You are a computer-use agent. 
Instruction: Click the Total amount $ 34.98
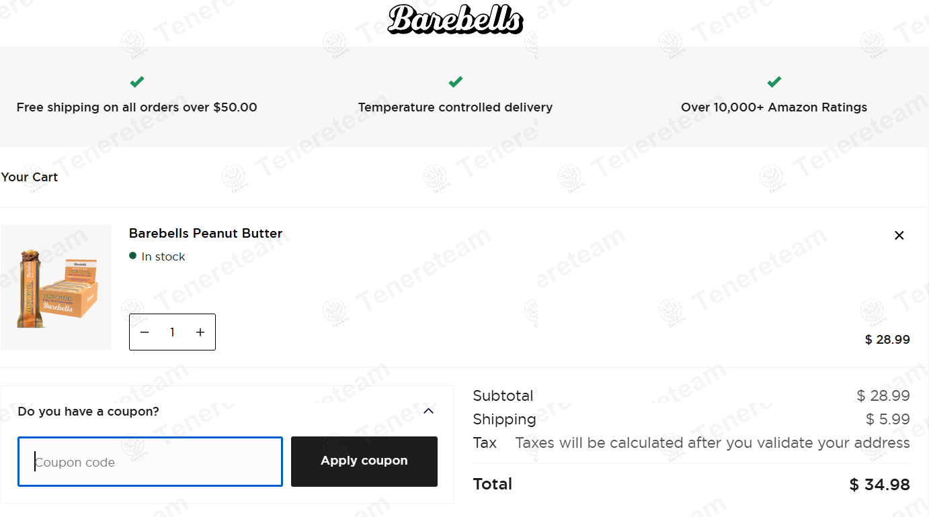tap(880, 485)
